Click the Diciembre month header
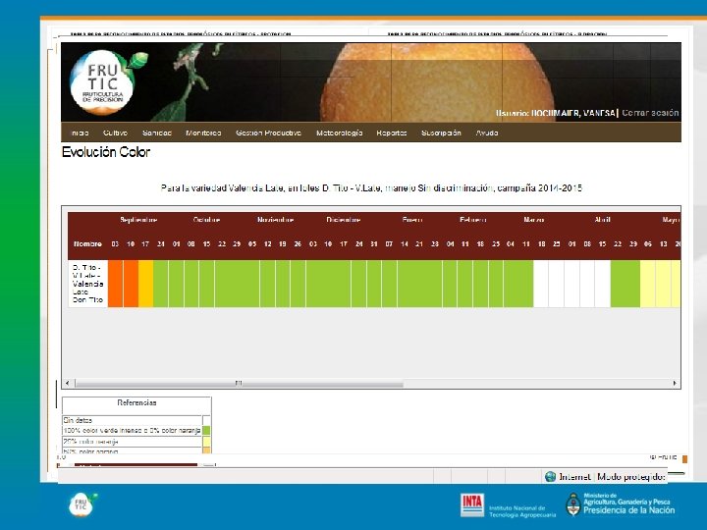The image size is (707, 530). (344, 220)
